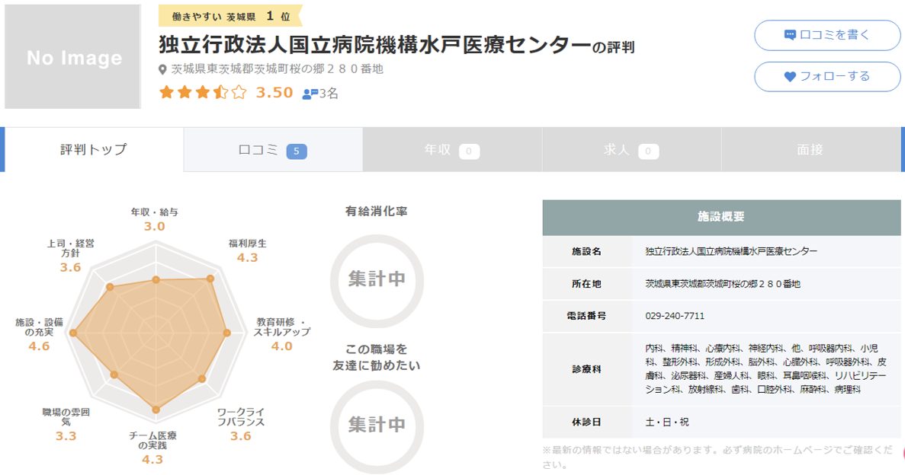Click the heart icon inside フォローする button
905x475 pixels.
tap(789, 75)
